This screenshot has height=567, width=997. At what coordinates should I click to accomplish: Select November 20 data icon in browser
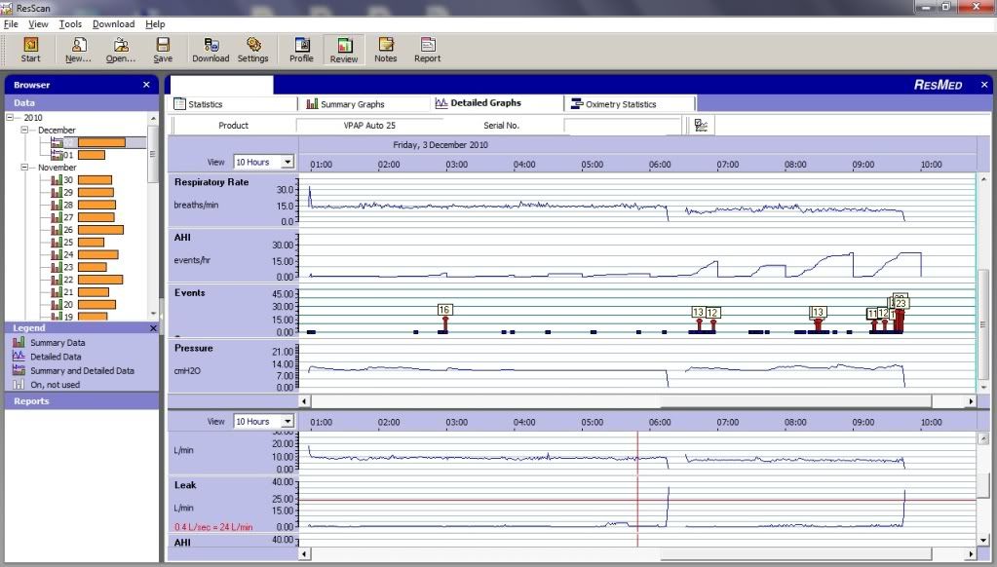57,305
